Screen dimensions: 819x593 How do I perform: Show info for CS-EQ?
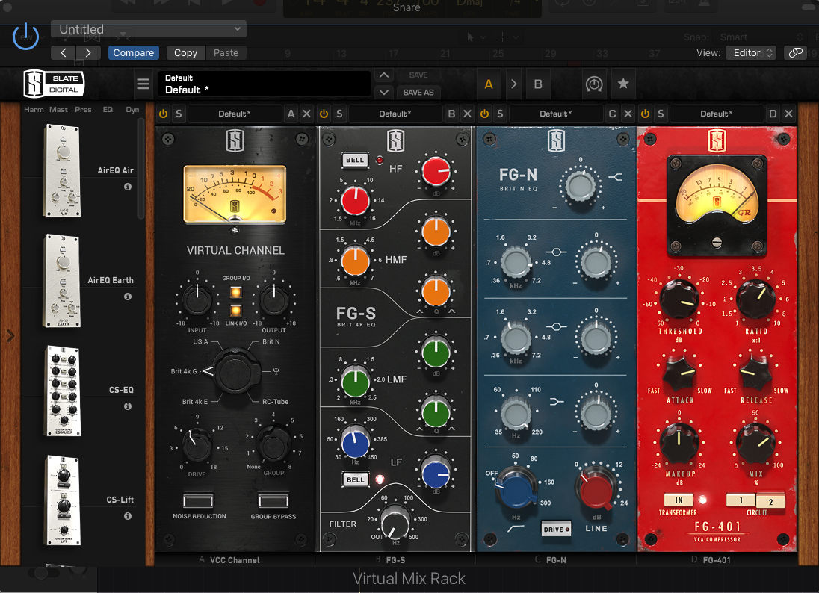pos(128,406)
